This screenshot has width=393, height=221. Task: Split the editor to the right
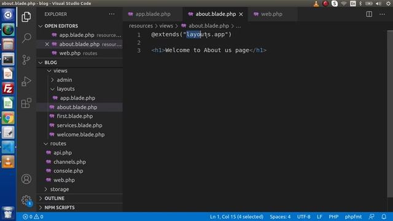point(369,14)
